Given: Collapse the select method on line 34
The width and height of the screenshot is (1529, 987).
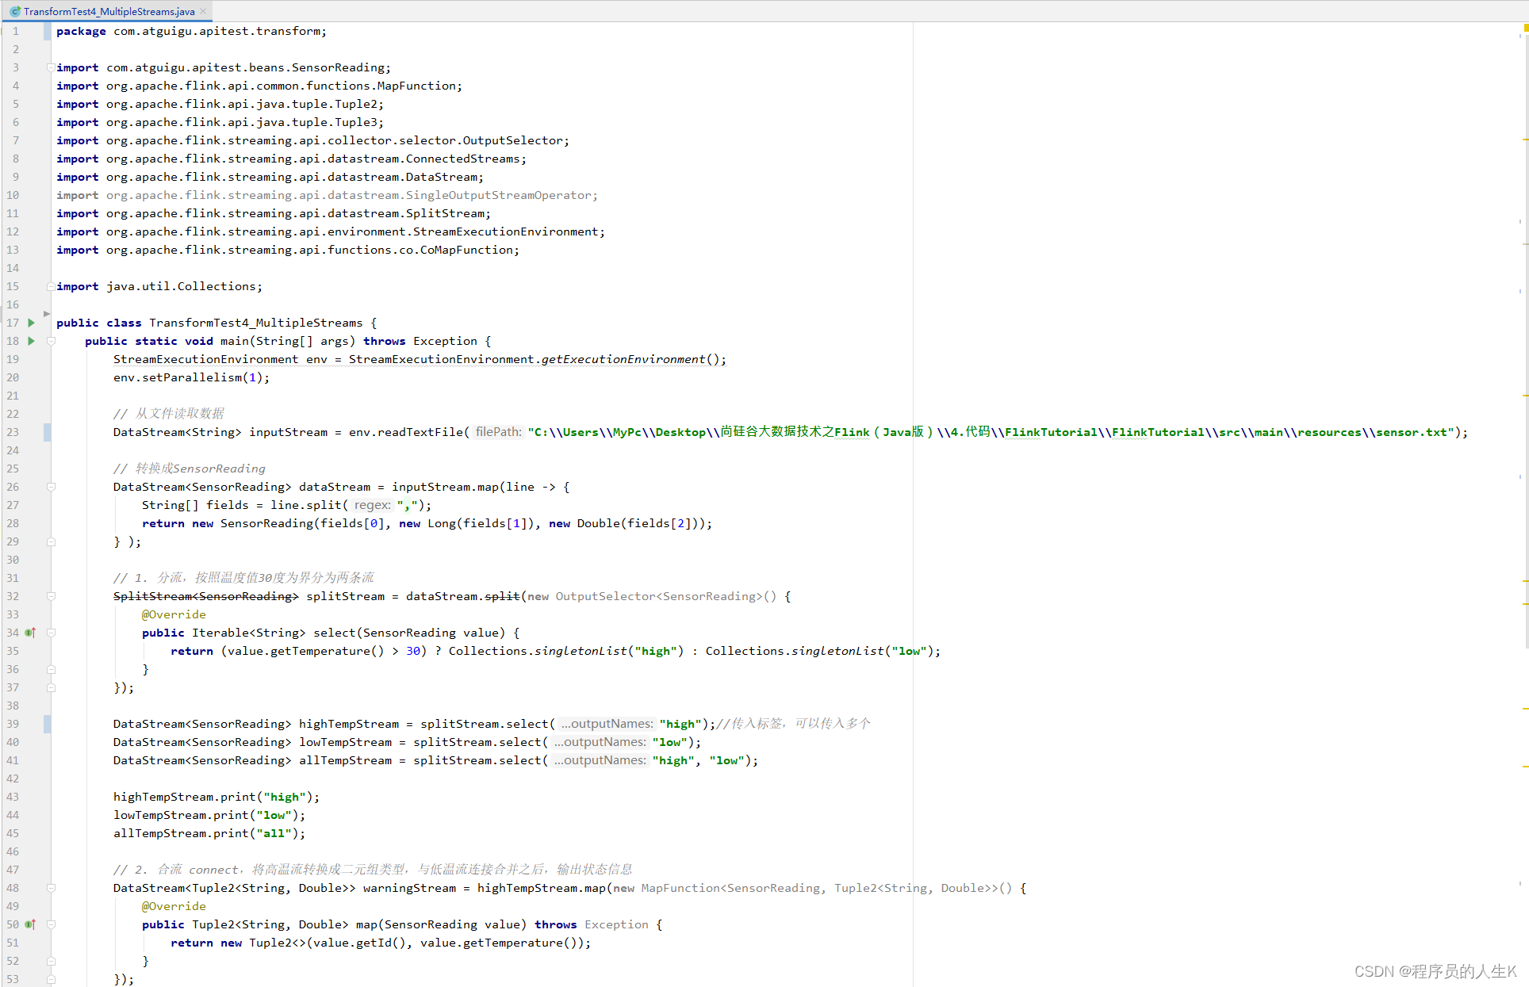Looking at the screenshot, I should [x=51, y=633].
